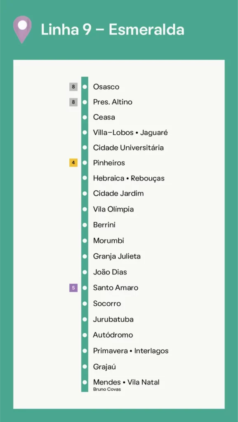Click the purple line 5 badge at Santo Amaro

73,288
